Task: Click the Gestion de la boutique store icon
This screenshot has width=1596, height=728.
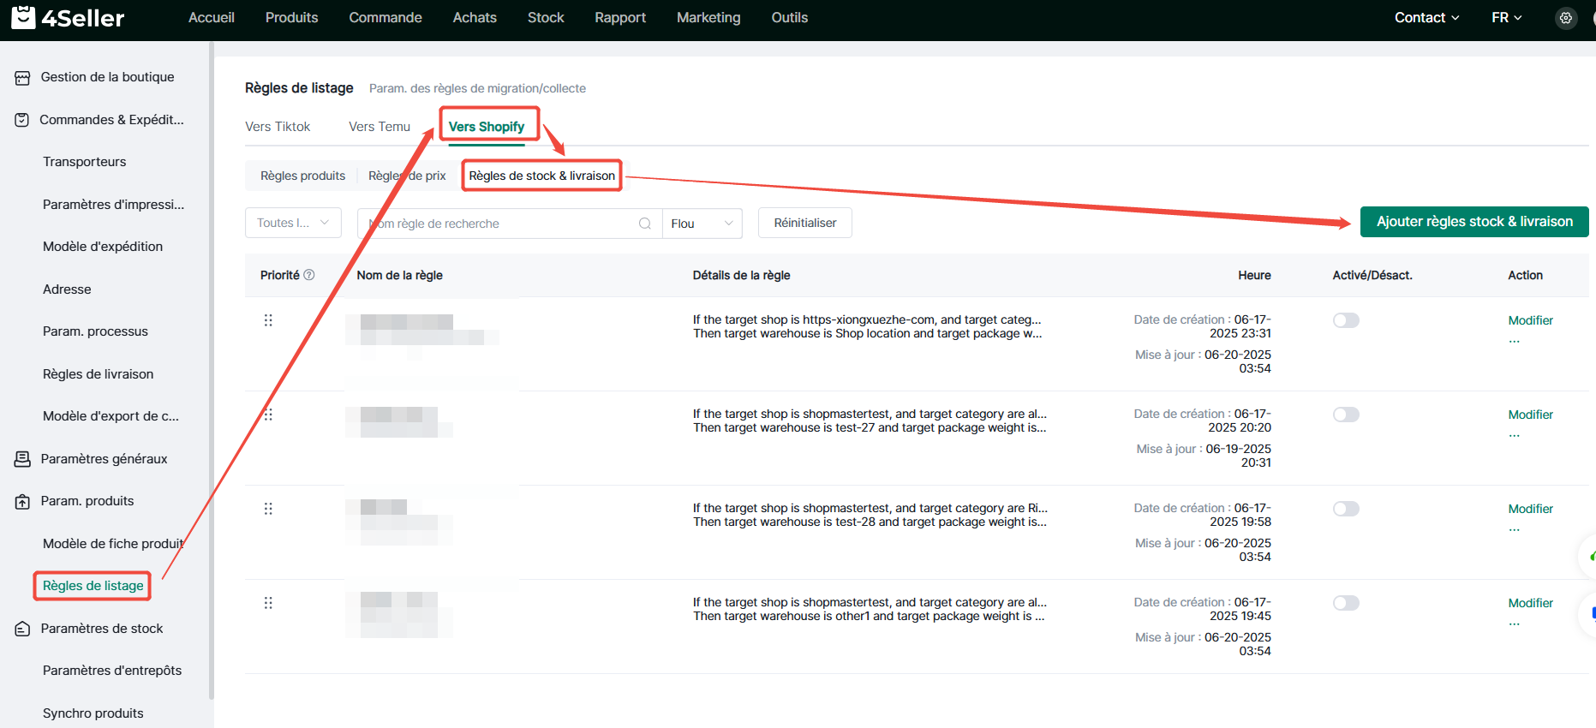Action: [x=22, y=78]
